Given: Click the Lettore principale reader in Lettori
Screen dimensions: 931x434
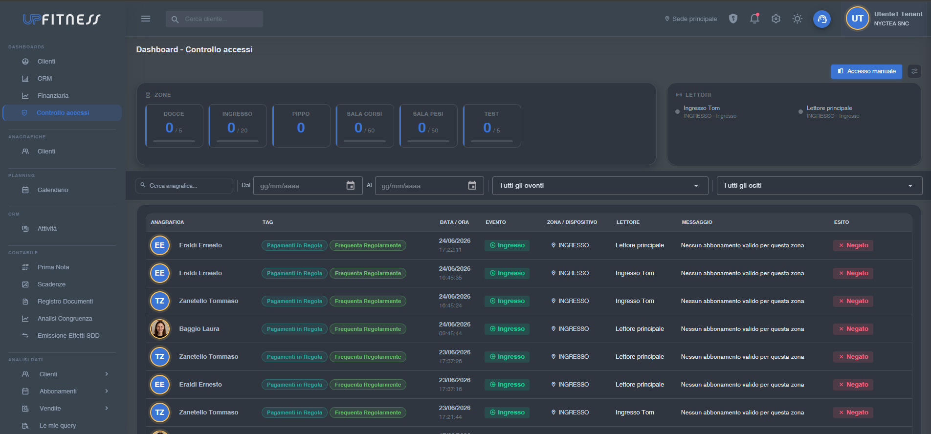Looking at the screenshot, I should pyautogui.click(x=829, y=112).
